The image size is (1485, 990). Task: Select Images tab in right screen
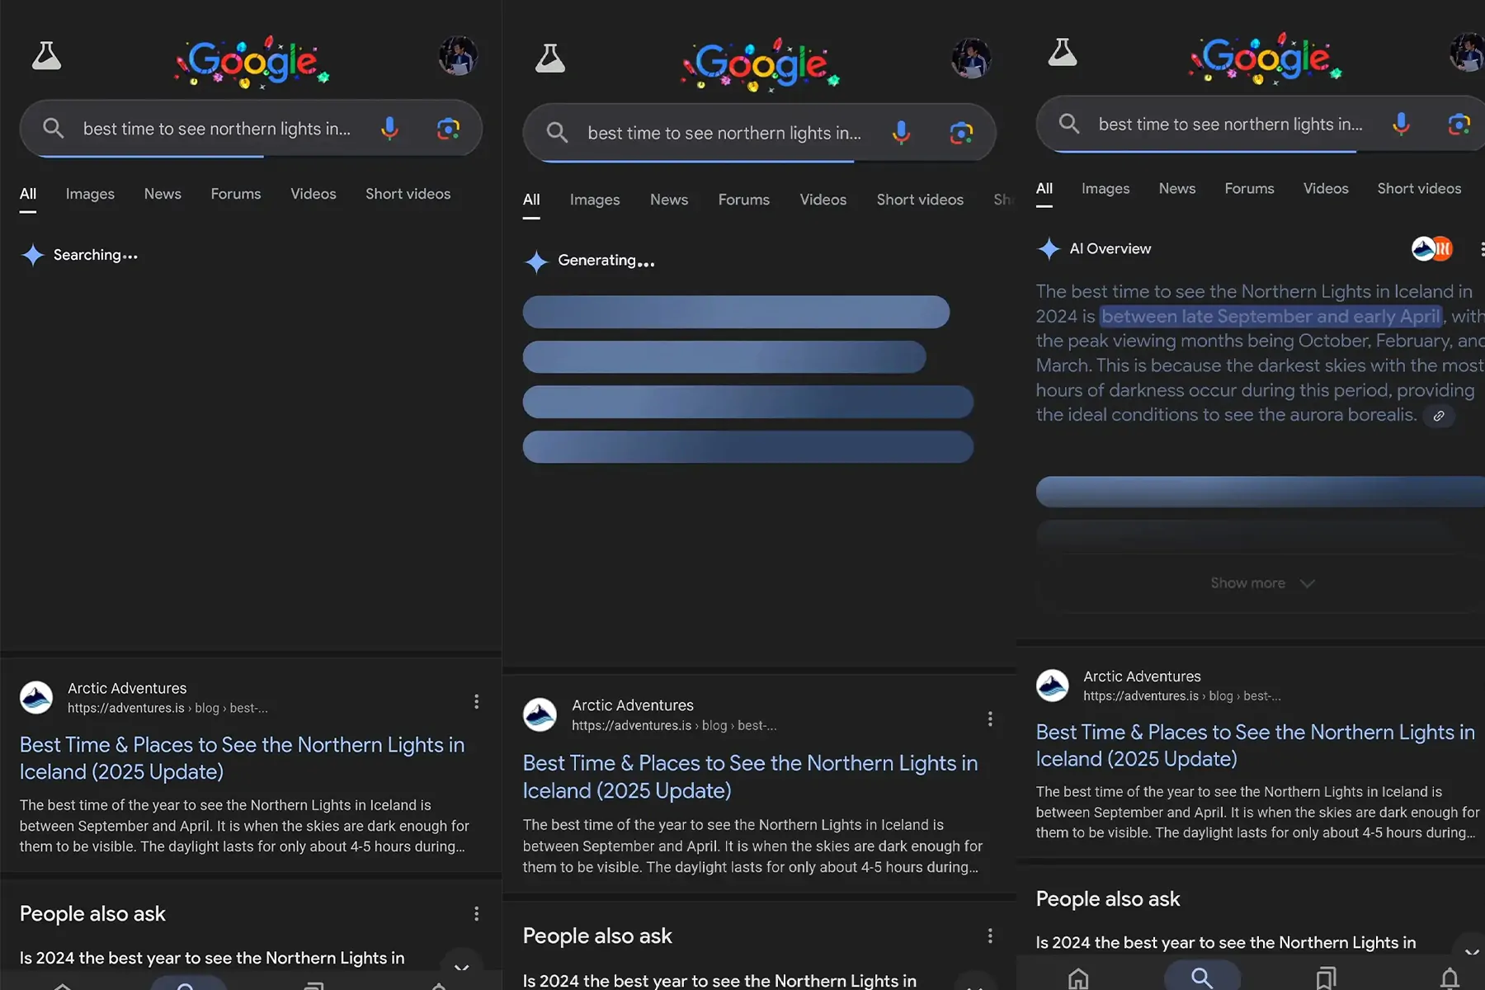point(1105,189)
